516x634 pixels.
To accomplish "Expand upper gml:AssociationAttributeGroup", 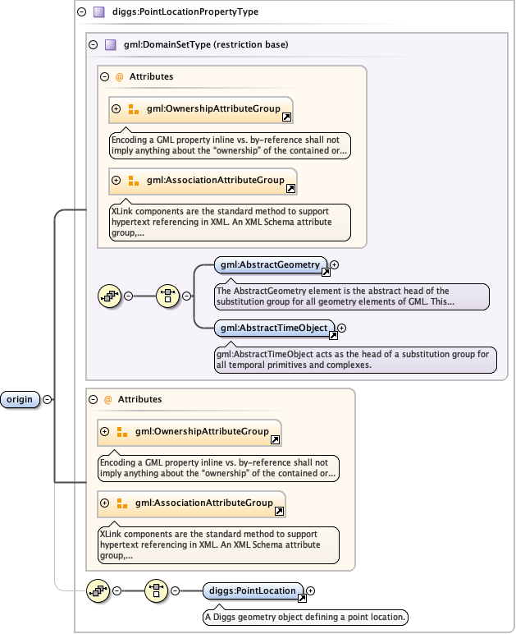I will coord(116,180).
